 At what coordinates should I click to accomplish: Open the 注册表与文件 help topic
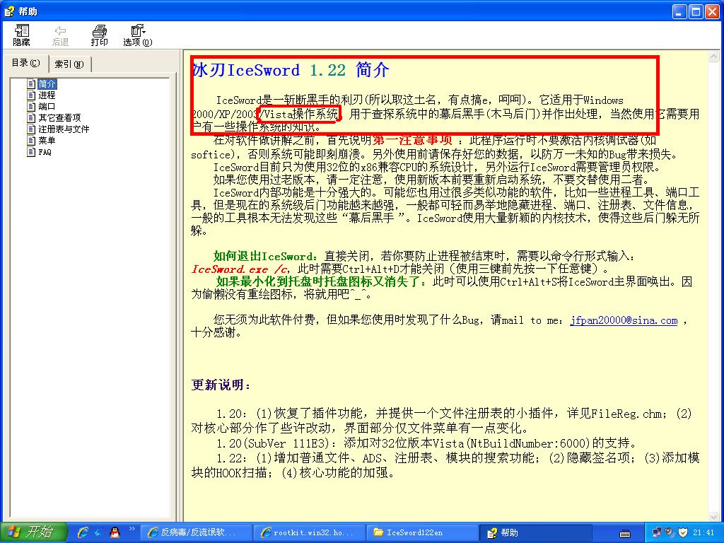(64, 129)
